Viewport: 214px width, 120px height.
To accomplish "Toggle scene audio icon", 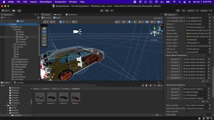I will click(135, 22).
